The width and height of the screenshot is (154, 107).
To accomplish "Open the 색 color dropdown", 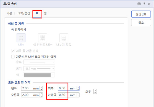I will tap(39, 75).
